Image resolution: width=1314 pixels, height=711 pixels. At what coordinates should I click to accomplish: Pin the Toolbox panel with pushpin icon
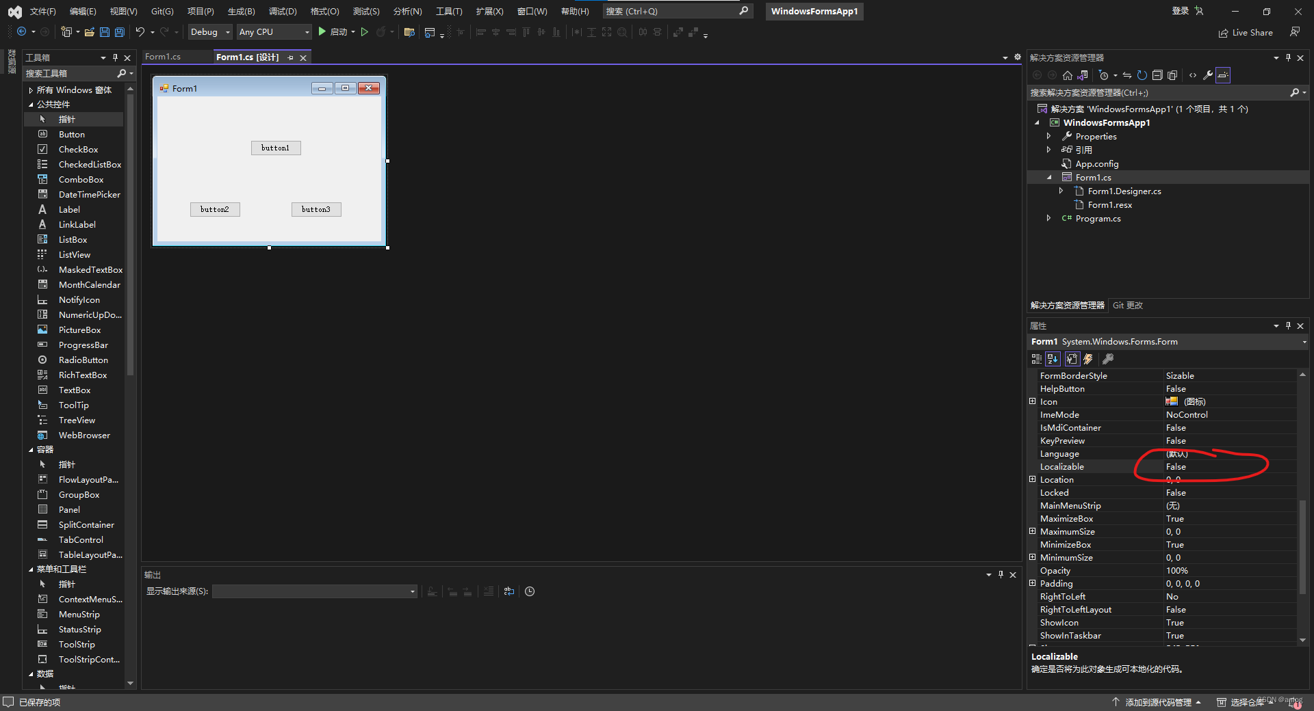[x=115, y=57]
